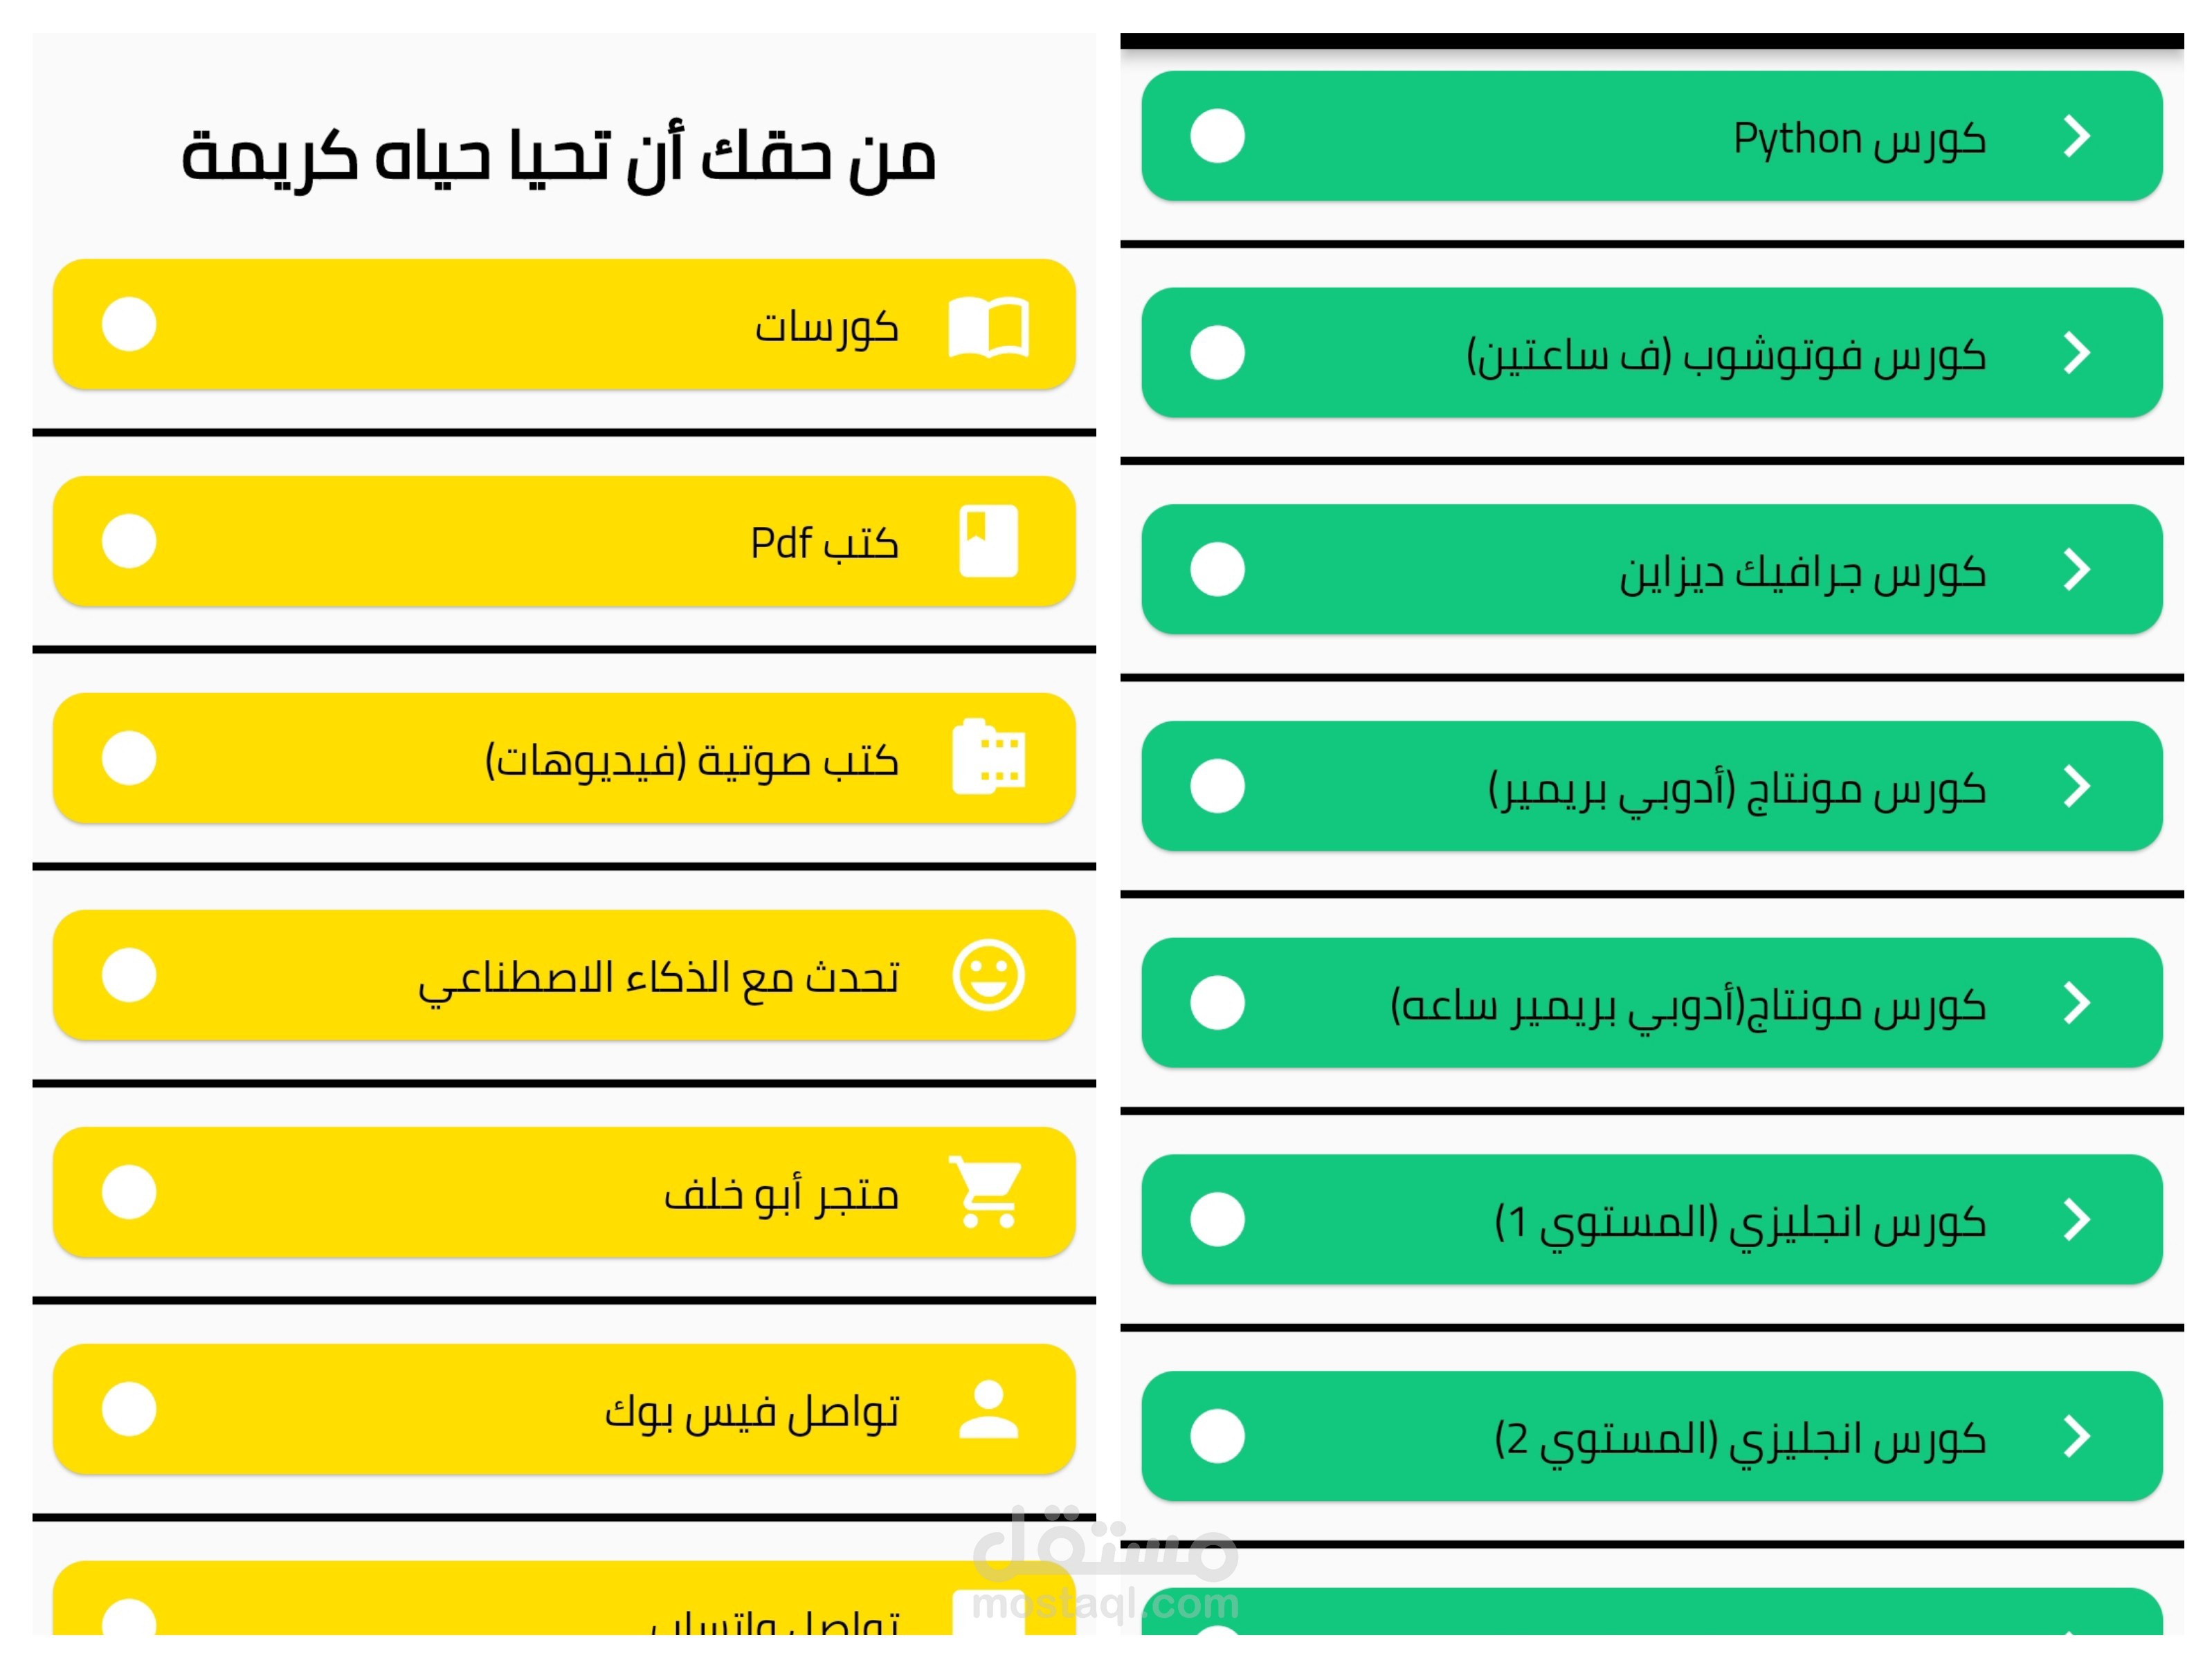
Task: Click the white circle on the كورسات row
Action: [129, 325]
